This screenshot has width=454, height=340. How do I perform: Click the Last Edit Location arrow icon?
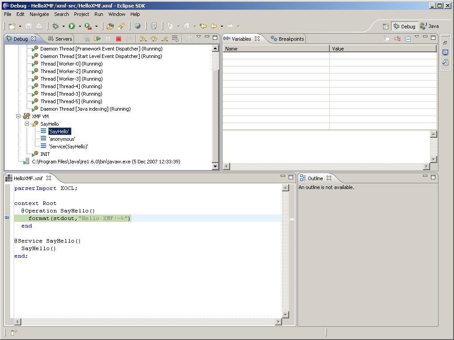203,26
